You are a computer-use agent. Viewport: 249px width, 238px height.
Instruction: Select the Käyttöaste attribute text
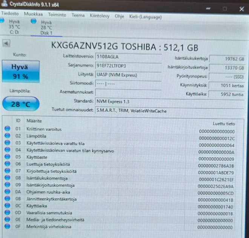coord(37,157)
